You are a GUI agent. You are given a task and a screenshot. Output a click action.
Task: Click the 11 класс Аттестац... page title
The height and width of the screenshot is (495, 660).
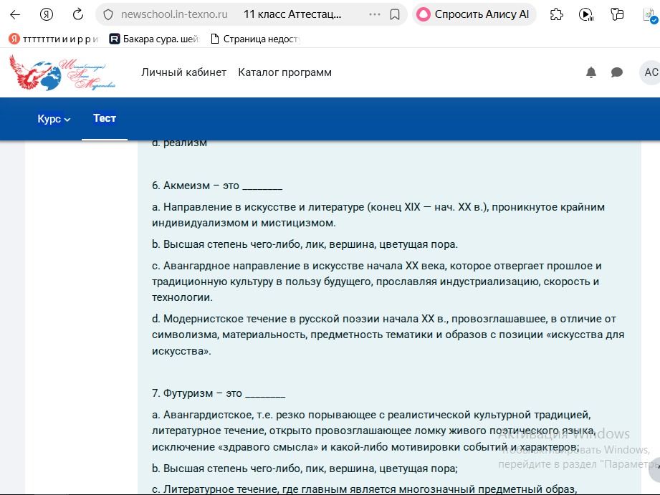(292, 15)
